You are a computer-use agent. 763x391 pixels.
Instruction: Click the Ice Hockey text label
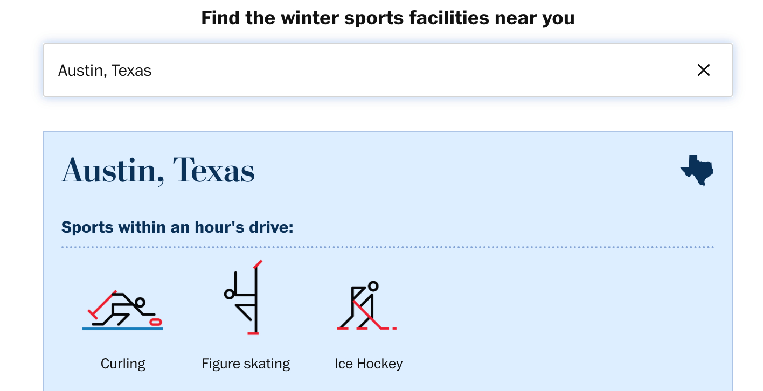coord(369,364)
